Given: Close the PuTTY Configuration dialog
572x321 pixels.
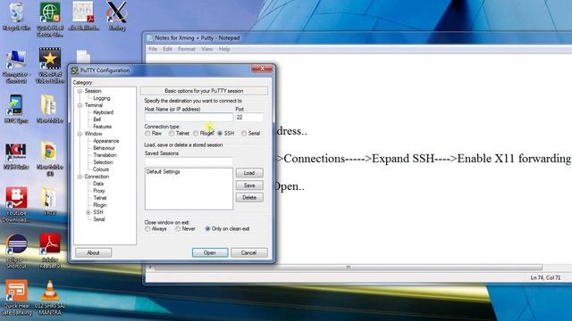Looking at the screenshot, I should tap(262, 69).
